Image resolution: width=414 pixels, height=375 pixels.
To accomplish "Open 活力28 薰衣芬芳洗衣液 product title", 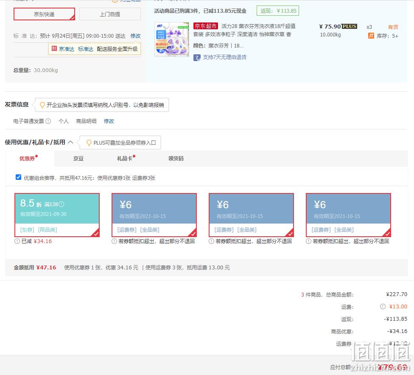I will click(x=244, y=30).
